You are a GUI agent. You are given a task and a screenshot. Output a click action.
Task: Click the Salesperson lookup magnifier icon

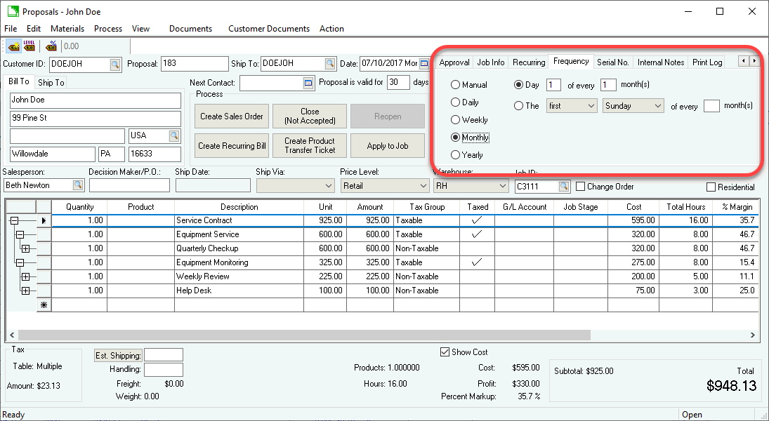click(78, 186)
